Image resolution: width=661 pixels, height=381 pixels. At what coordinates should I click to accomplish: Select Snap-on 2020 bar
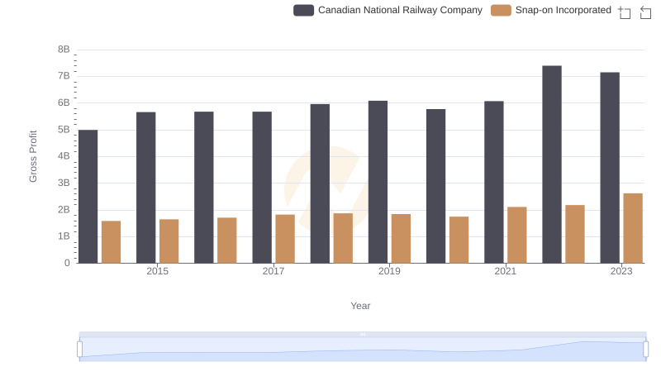pos(459,240)
